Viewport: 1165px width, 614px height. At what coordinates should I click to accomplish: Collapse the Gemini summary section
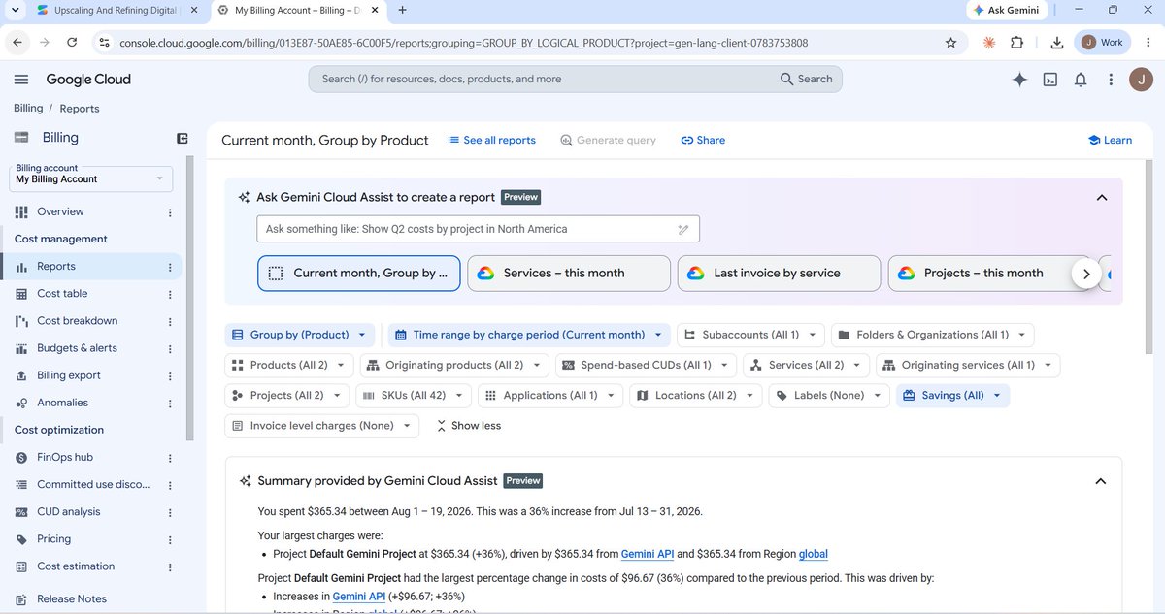tap(1101, 481)
